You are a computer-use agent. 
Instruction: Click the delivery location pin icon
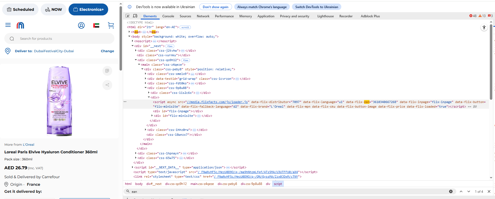[x=8, y=51]
